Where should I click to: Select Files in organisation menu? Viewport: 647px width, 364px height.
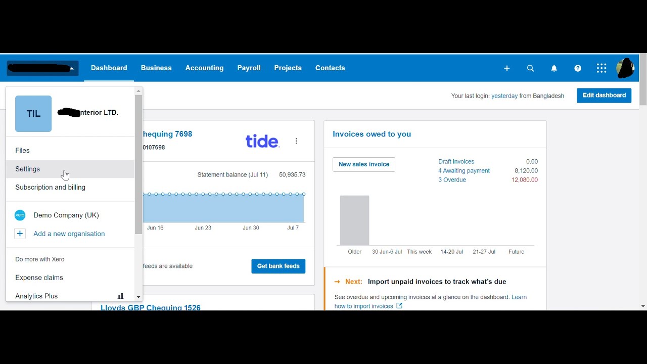click(70, 151)
